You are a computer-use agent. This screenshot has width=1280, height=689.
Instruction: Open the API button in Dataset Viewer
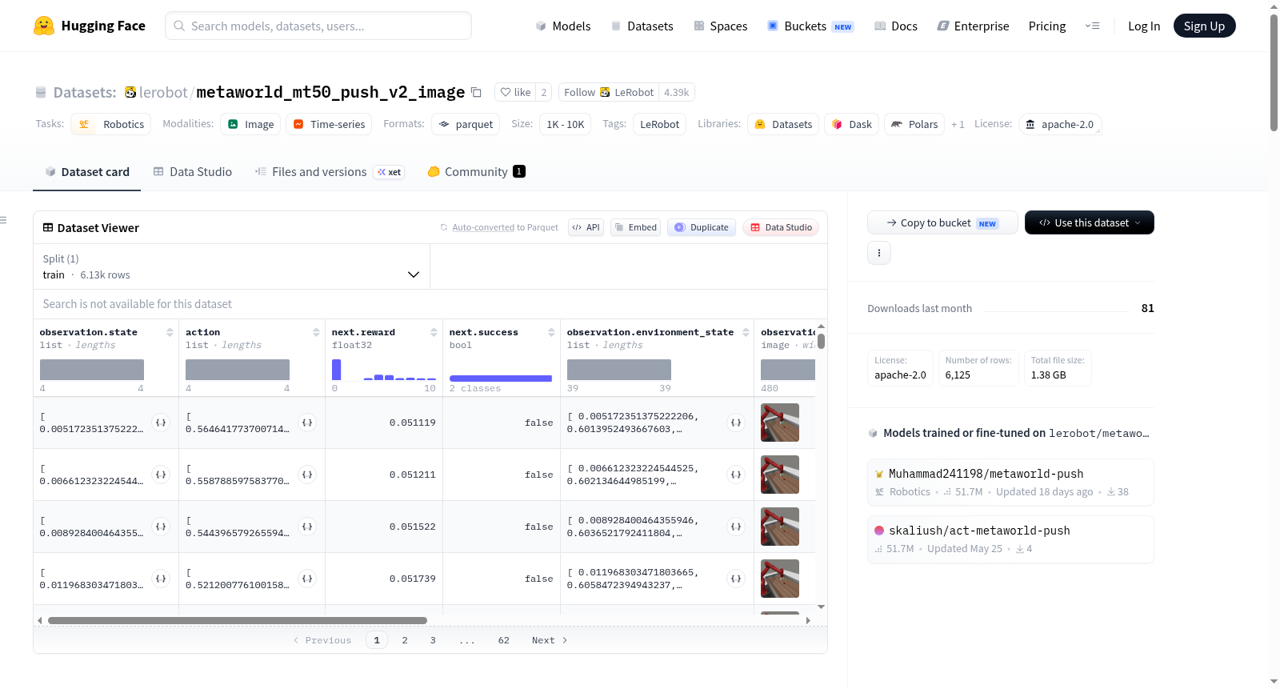pyautogui.click(x=586, y=227)
